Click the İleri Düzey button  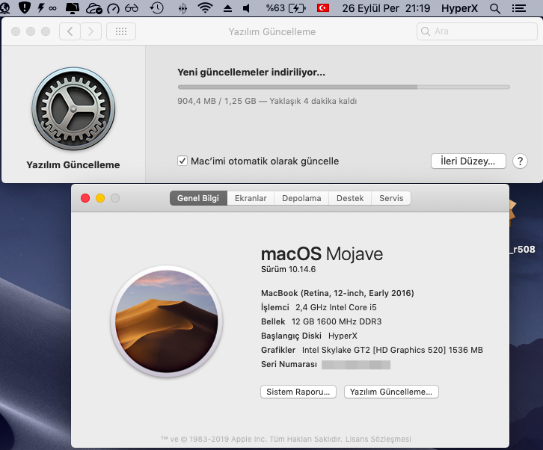point(468,161)
